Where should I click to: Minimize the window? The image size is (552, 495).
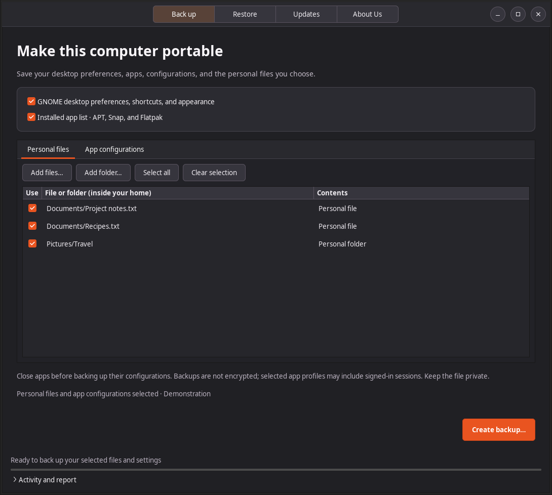point(498,14)
